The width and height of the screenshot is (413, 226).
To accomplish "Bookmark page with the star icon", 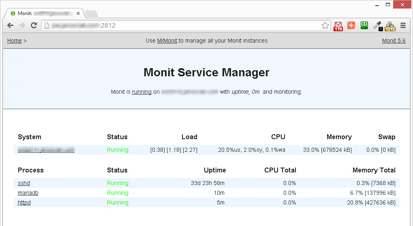I will click(325, 25).
